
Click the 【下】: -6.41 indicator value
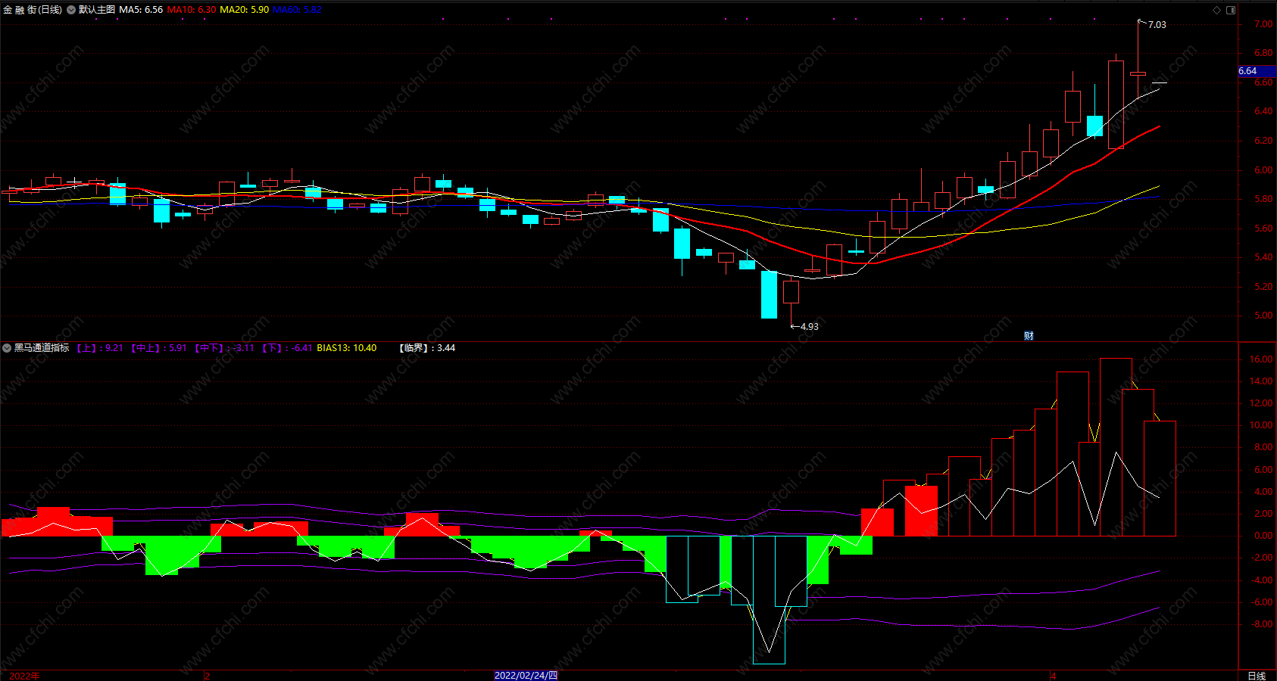(287, 348)
